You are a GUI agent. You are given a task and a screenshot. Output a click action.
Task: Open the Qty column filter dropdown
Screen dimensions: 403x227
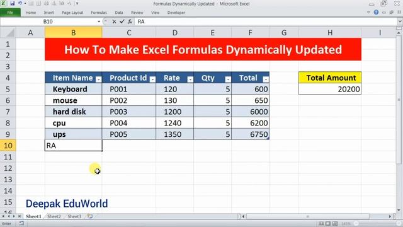228,79
